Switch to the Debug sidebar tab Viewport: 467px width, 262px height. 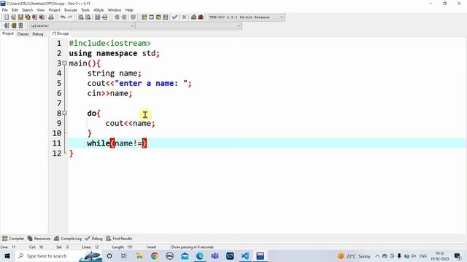point(38,34)
